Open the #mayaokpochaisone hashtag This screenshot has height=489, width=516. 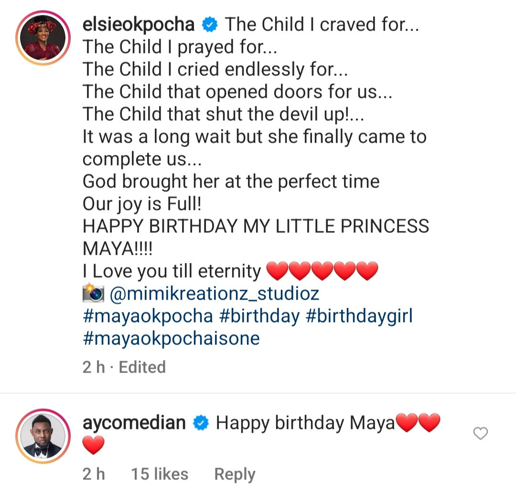[171, 338]
